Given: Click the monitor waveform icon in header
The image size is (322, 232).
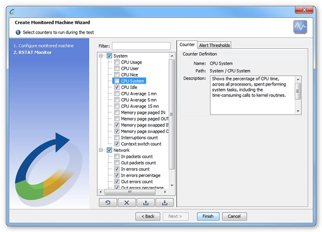Looking at the screenshot, I should coord(300,27).
